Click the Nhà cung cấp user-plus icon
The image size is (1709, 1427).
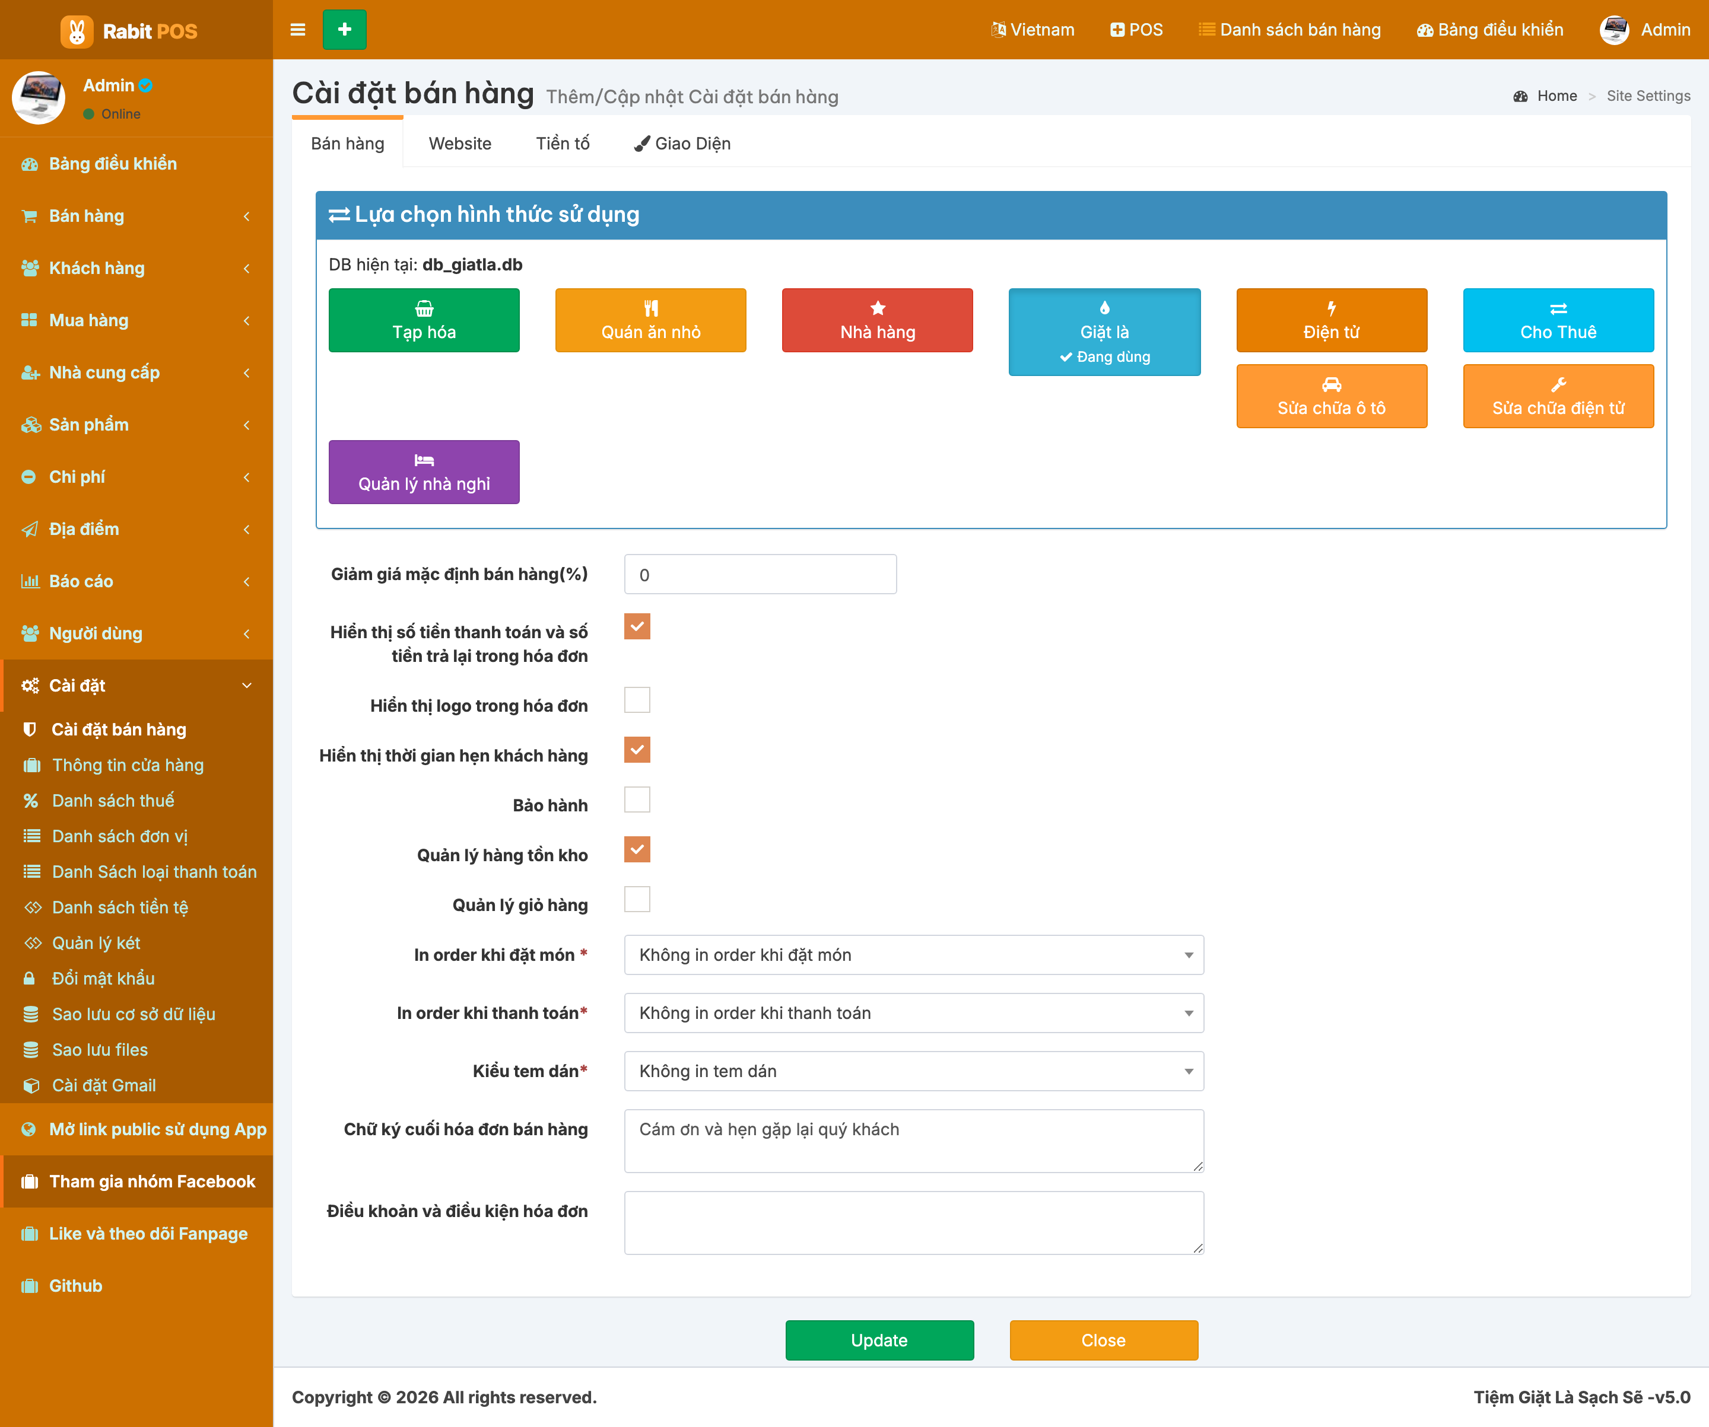30,372
